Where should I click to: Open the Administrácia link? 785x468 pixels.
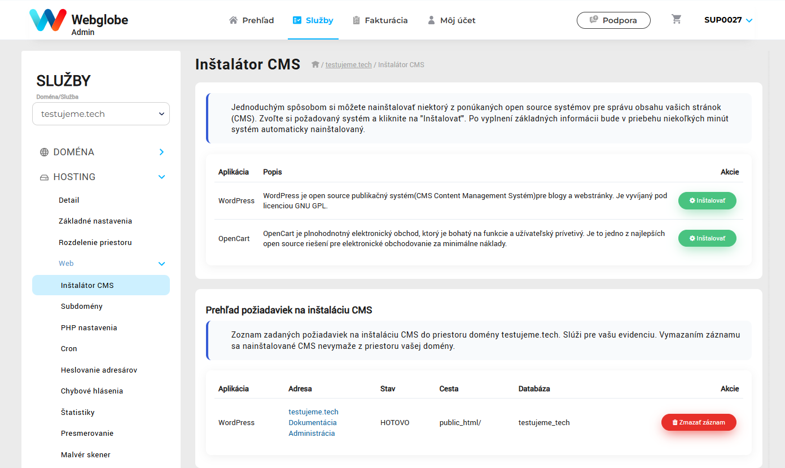pos(312,433)
